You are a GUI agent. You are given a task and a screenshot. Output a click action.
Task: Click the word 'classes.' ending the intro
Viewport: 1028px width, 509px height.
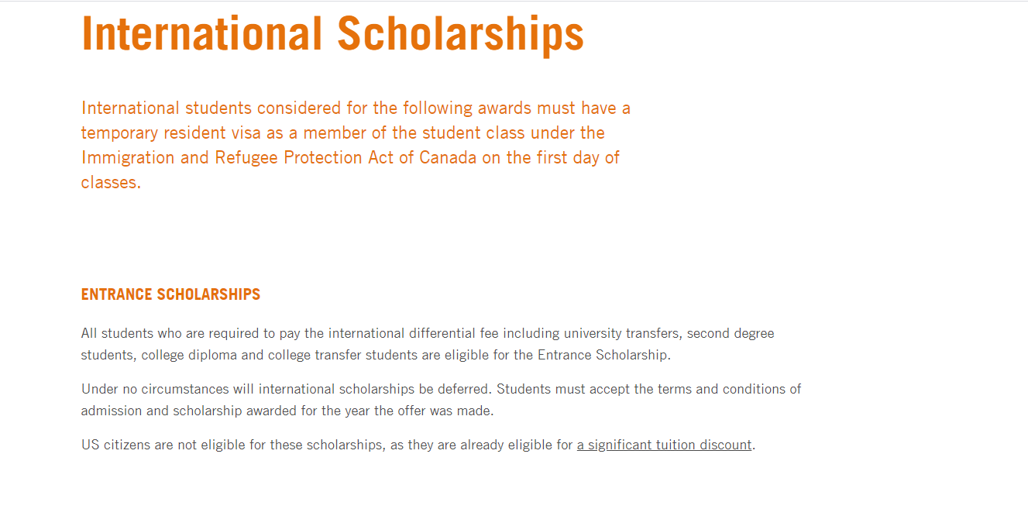pyautogui.click(x=111, y=184)
